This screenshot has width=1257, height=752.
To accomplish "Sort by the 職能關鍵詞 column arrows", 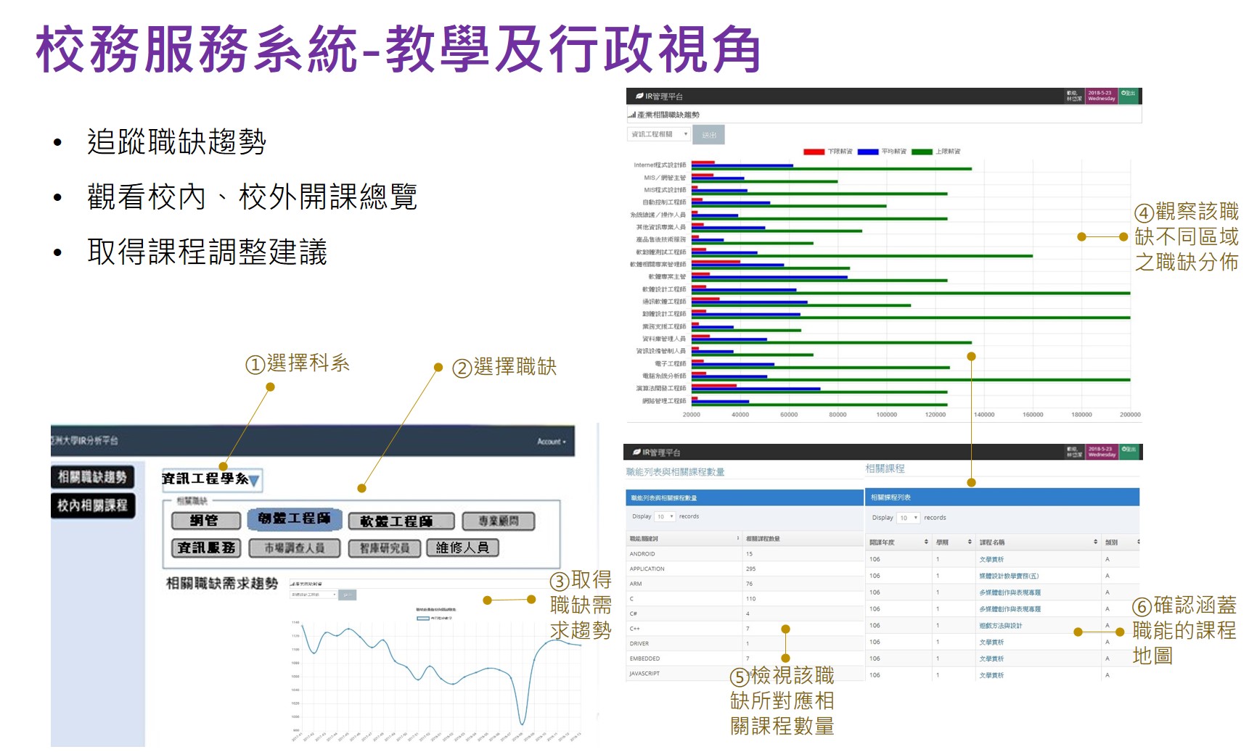I will 738,538.
